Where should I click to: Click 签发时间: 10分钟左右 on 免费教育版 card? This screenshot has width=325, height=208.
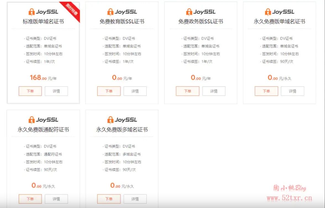(x=122, y=54)
